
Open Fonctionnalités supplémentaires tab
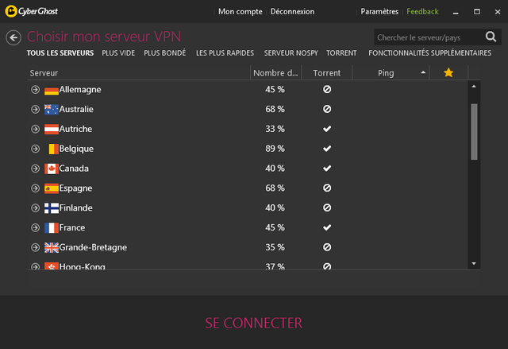tap(429, 53)
